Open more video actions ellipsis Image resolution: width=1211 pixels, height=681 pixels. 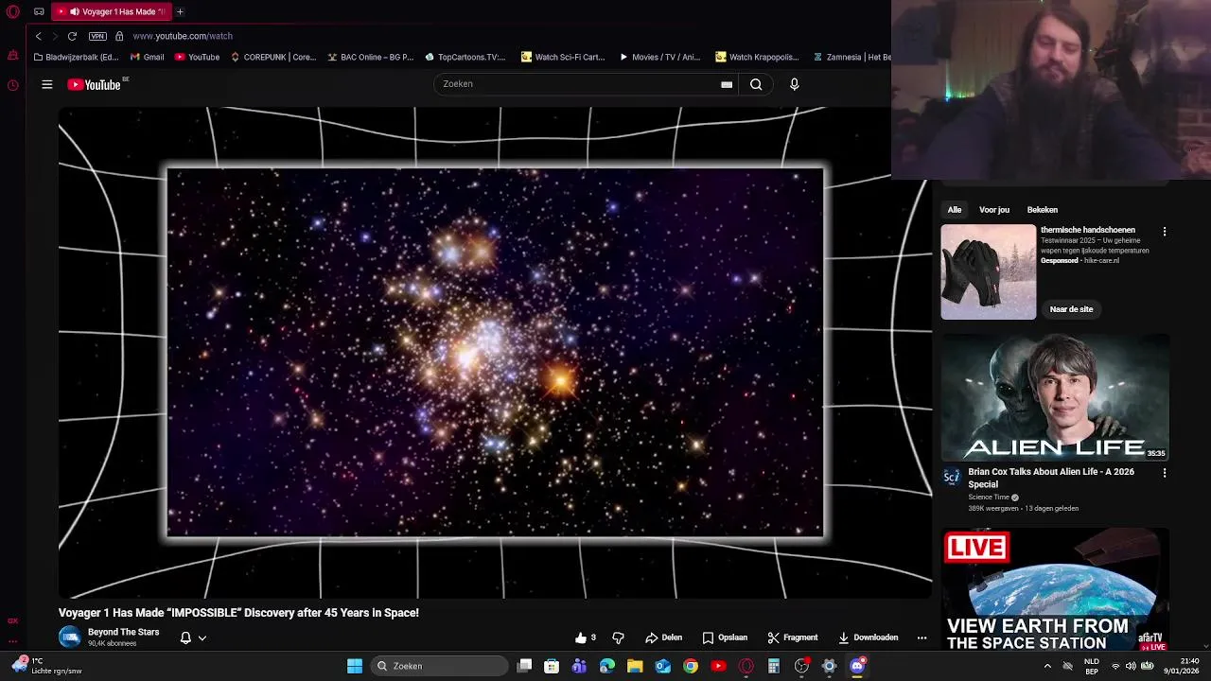[x=921, y=637]
